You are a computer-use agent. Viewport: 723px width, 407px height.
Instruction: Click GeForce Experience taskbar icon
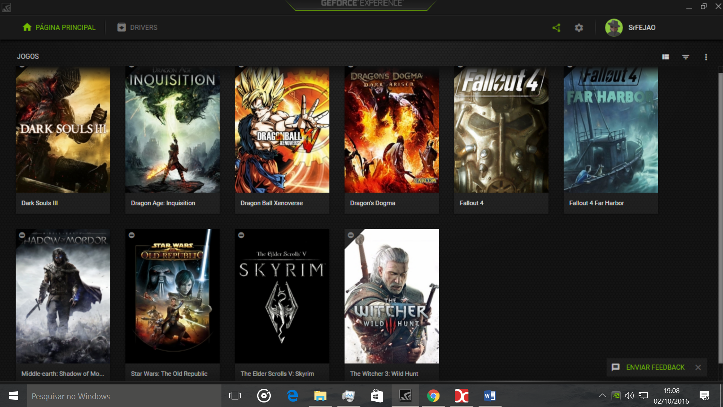[x=405, y=396]
